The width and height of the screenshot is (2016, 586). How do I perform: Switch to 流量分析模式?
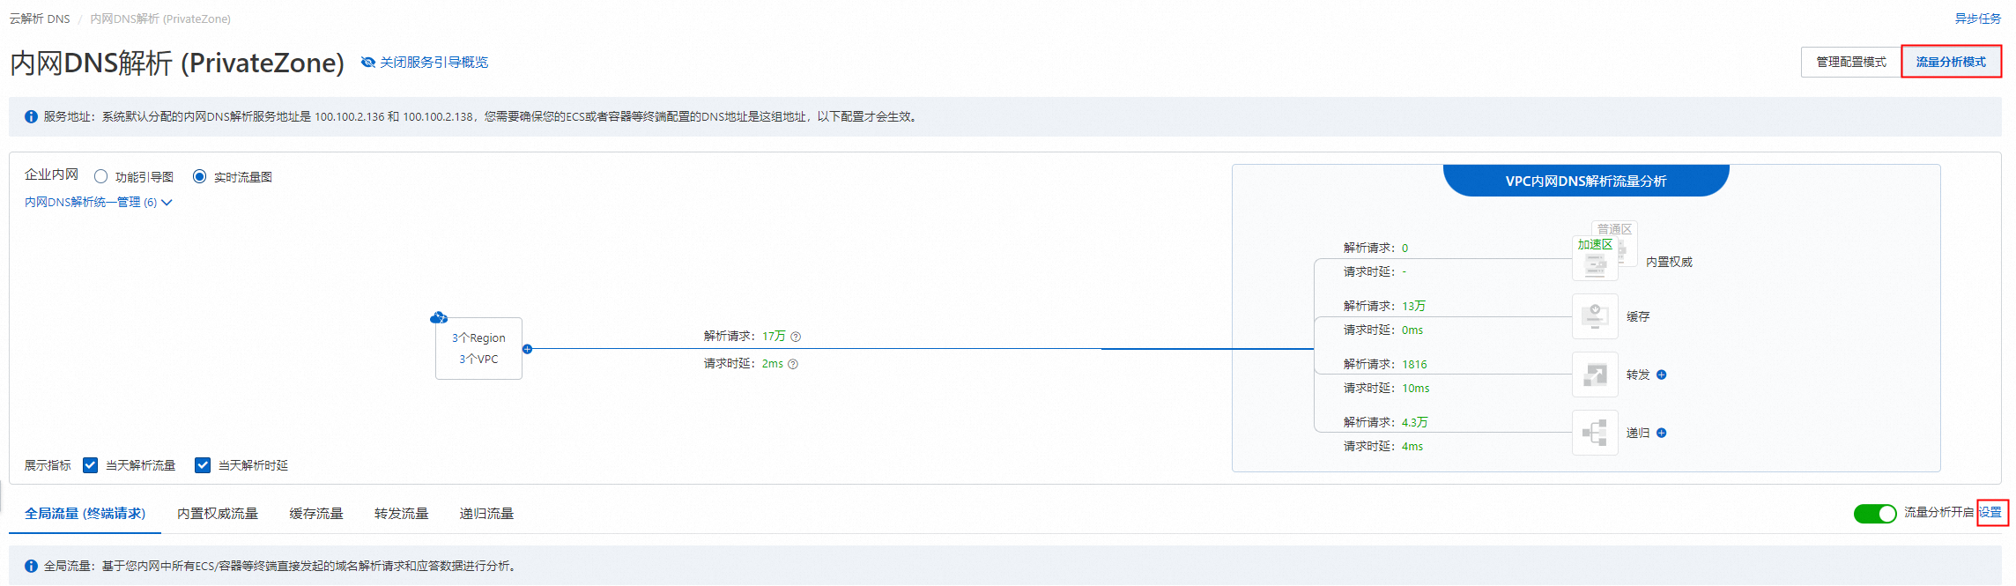point(1951,62)
